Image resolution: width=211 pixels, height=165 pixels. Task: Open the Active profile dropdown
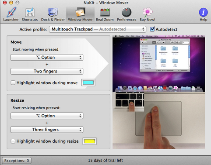click(x=98, y=29)
